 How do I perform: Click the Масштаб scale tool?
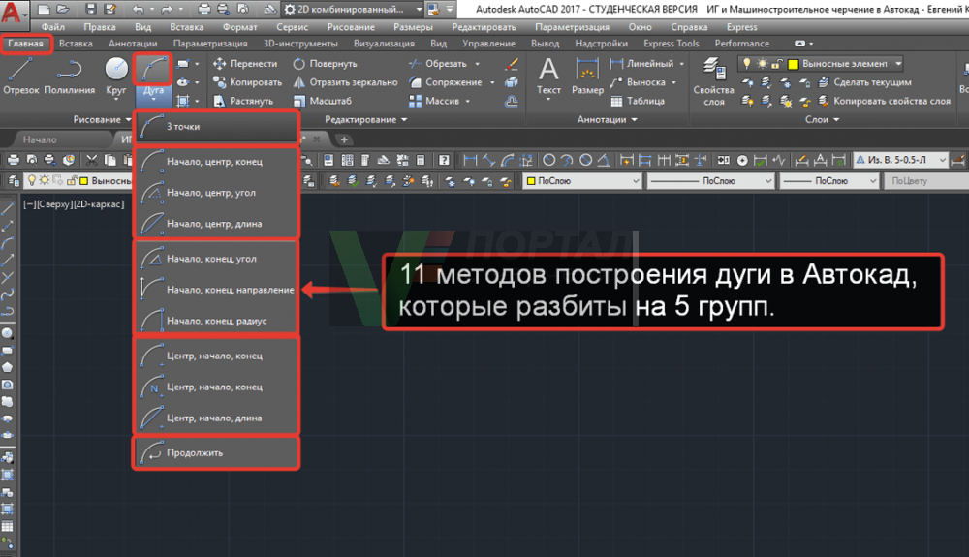(x=322, y=101)
